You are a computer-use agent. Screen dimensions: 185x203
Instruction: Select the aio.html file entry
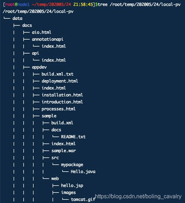coord(41,32)
